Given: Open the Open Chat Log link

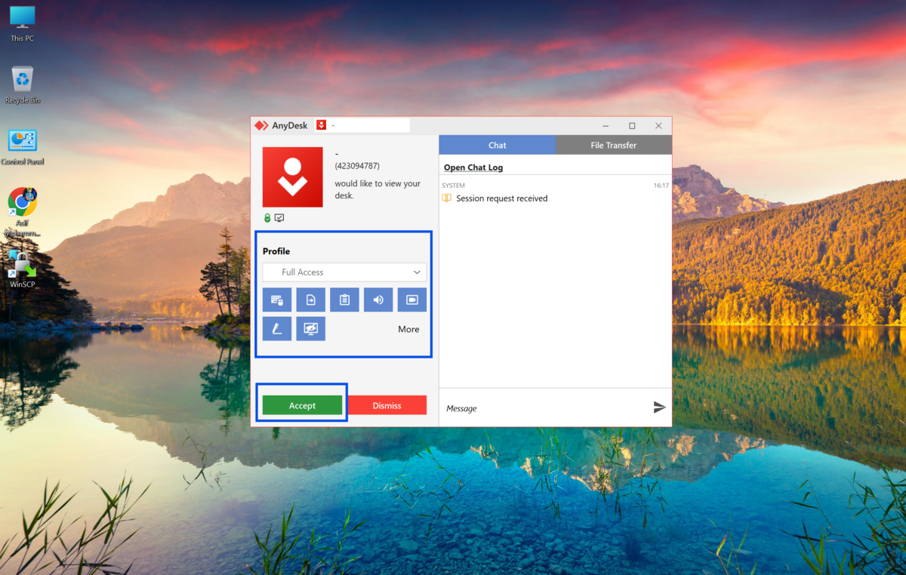Looking at the screenshot, I should coord(473,168).
